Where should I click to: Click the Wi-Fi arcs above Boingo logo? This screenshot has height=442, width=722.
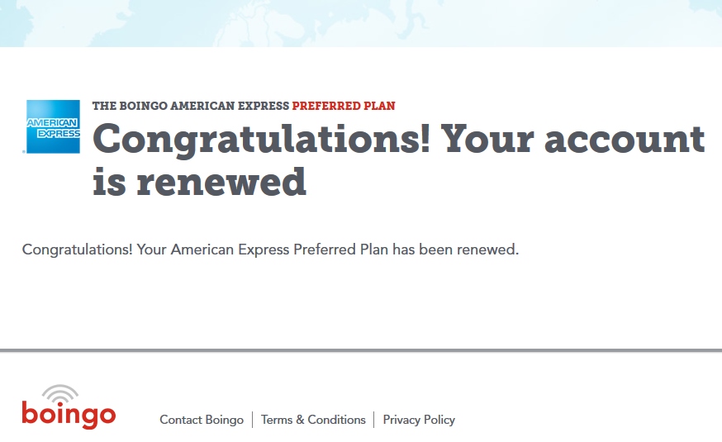[x=60, y=392]
